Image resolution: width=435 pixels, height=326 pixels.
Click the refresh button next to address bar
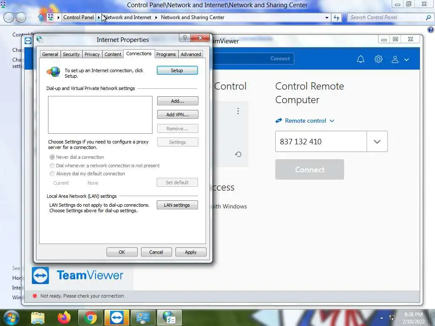coord(336,17)
